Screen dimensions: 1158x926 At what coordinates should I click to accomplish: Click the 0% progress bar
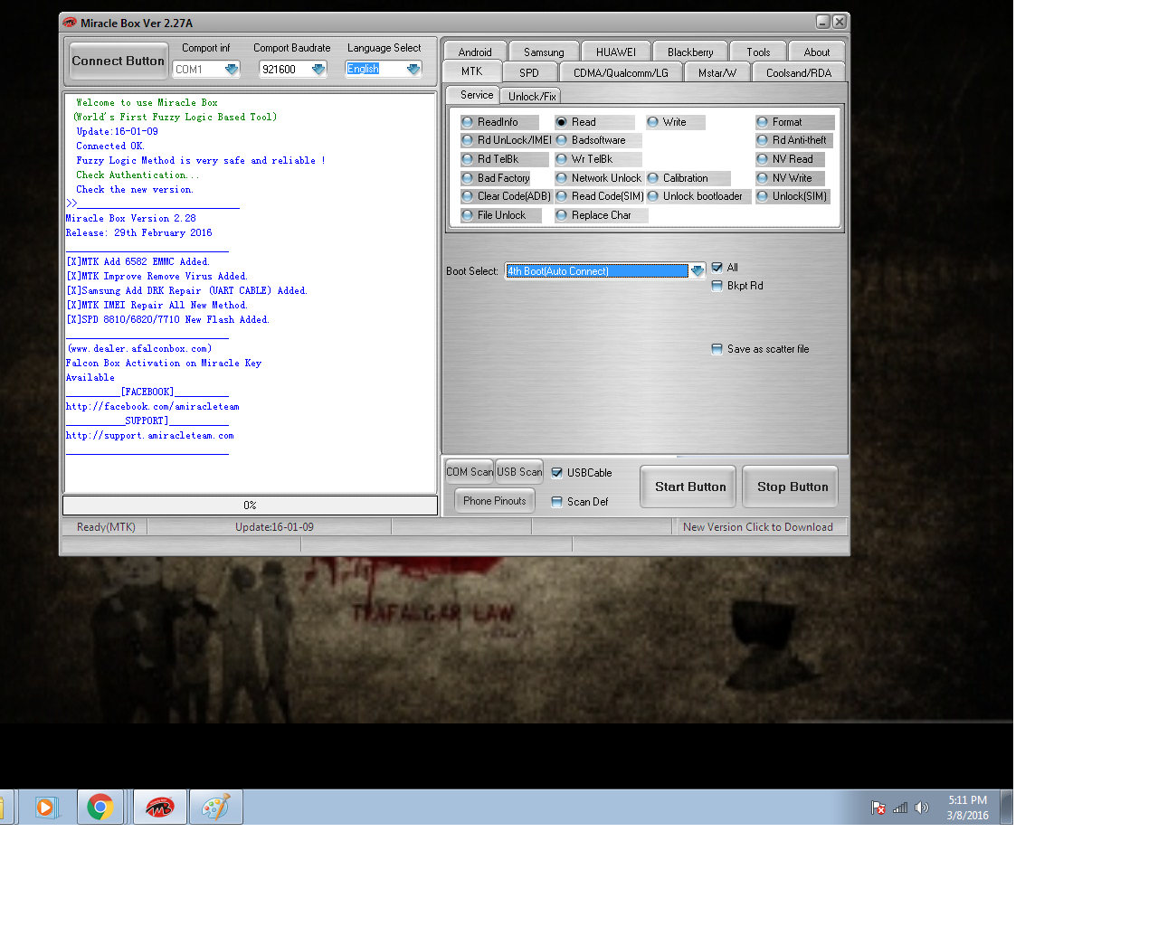(x=250, y=505)
